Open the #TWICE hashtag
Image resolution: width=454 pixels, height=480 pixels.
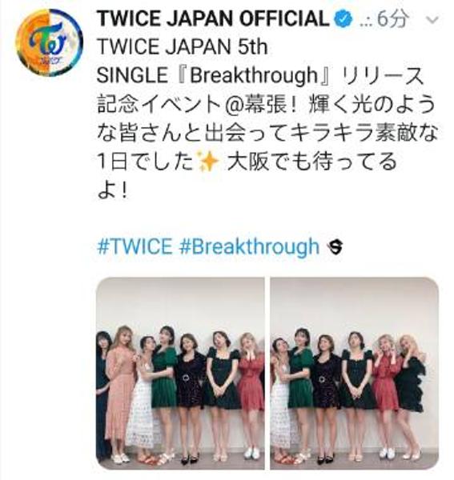click(x=135, y=246)
